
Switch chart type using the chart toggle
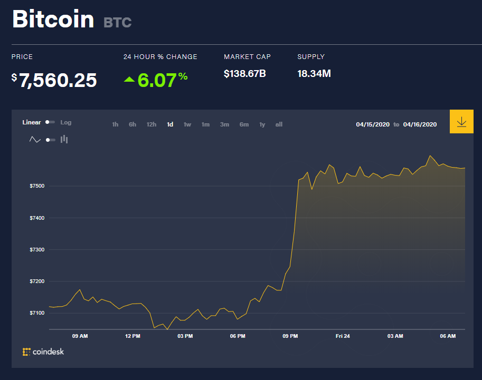pyautogui.click(x=50, y=139)
